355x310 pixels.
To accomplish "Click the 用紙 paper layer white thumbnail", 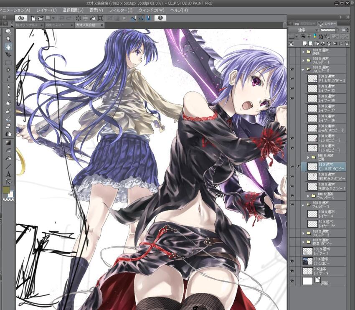I will pos(308,281).
